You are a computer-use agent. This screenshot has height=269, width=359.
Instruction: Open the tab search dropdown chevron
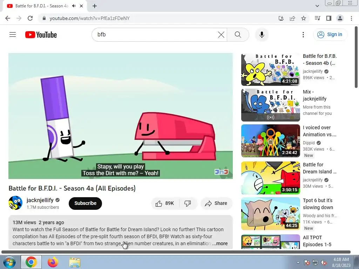317,6
